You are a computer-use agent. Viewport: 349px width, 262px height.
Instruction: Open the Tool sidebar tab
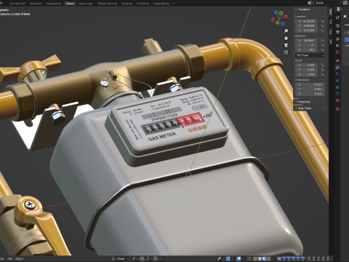pyautogui.click(x=331, y=21)
